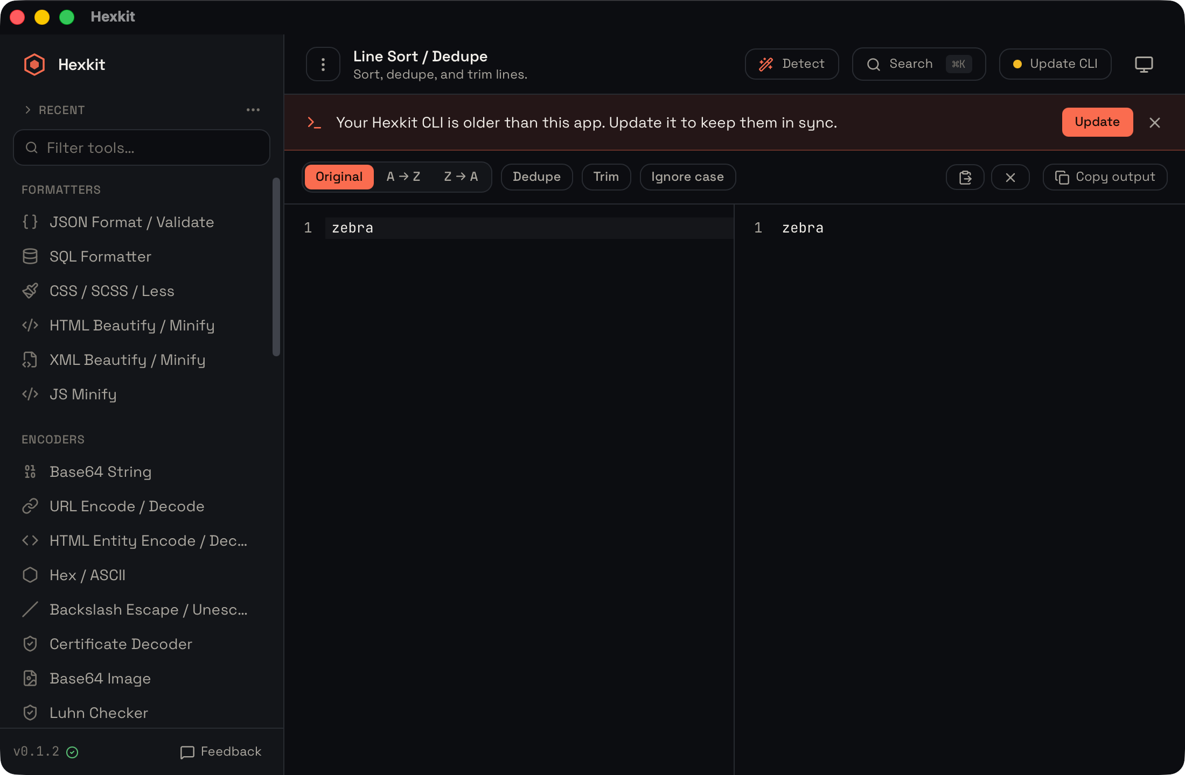Click the macOS yellow minimize button

point(42,17)
